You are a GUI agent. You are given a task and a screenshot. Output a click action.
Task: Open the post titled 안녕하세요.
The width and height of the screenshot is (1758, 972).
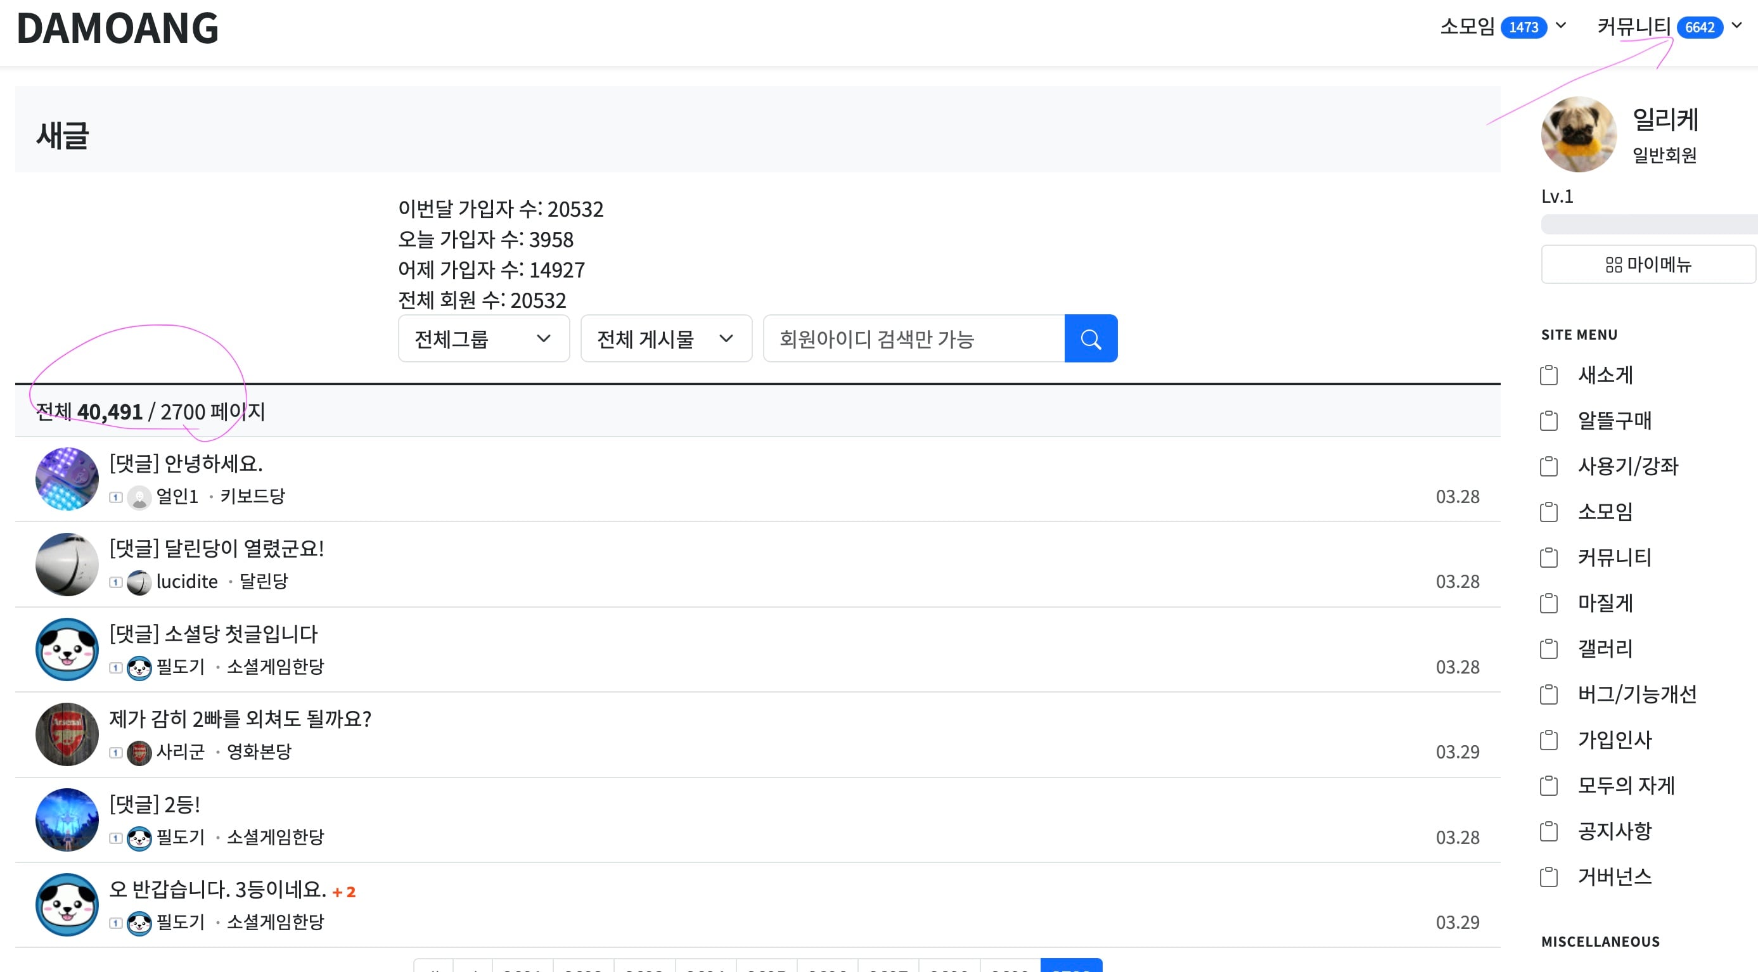click(186, 463)
